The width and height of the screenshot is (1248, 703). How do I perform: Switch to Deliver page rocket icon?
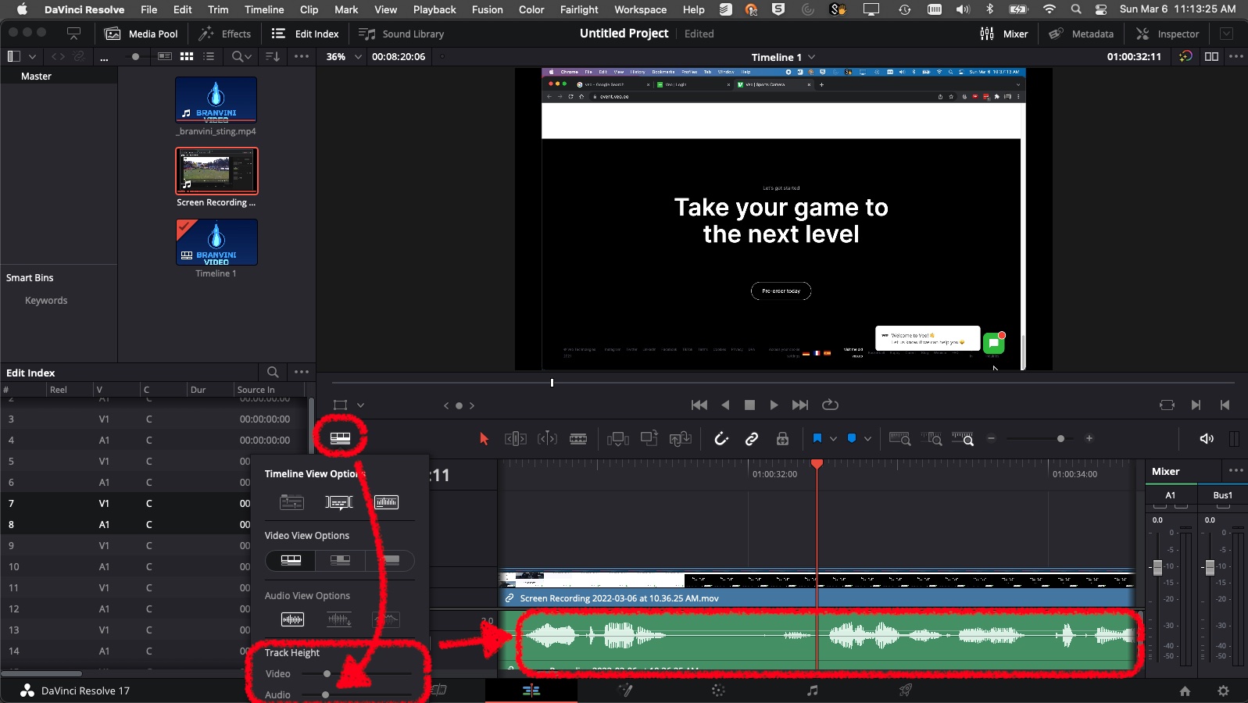(x=906, y=691)
